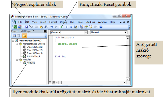Click the Toolbox toolbar icon
The height and width of the screenshot is (98, 163).
click(x=95, y=27)
